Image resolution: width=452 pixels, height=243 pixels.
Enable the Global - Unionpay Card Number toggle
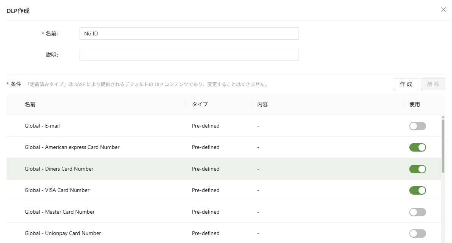coord(417,233)
